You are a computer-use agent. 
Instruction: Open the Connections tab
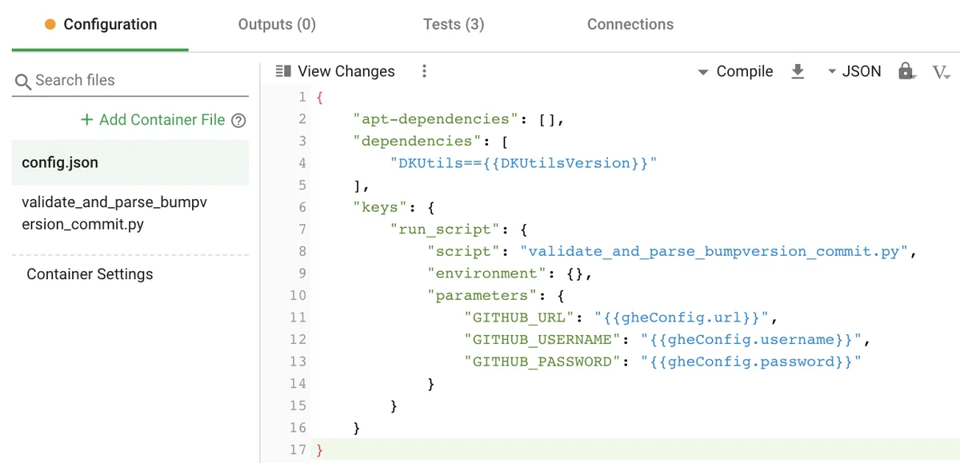(630, 24)
